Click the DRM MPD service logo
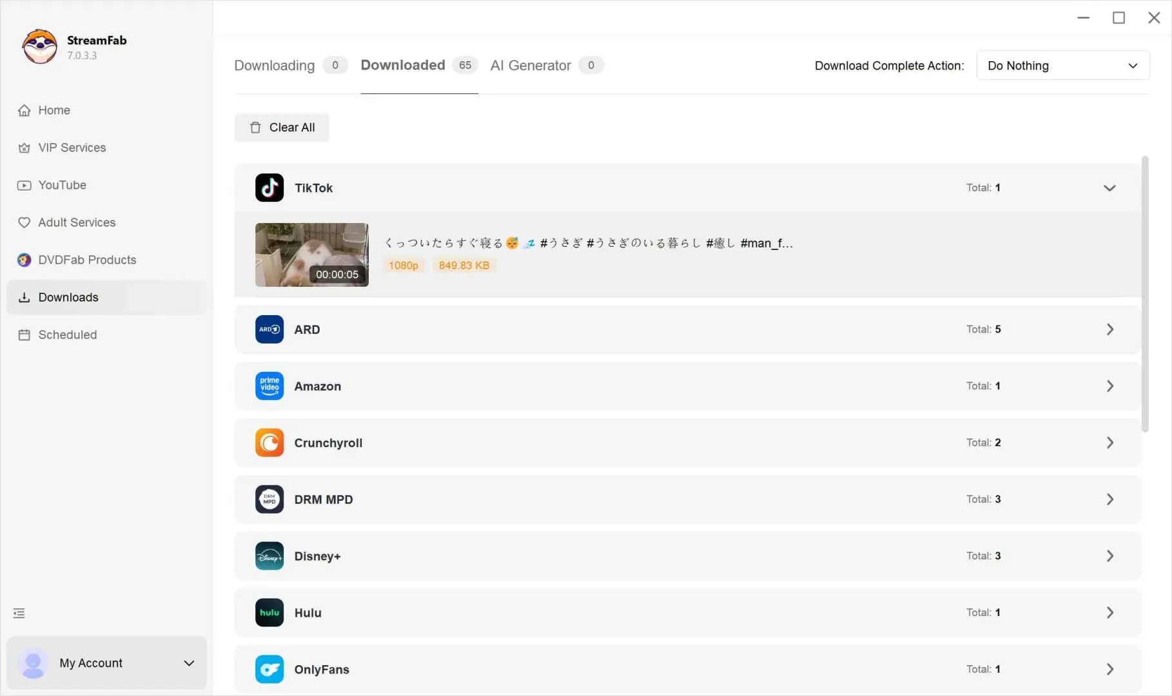 click(269, 499)
